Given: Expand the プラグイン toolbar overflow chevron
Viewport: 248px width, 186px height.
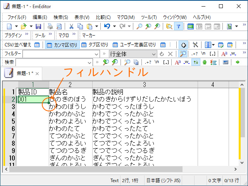Looking at the screenshot, I should pos(27,34).
